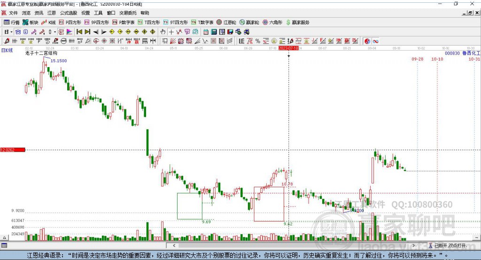Viewport: 481px width, 260px height.
Task: Open the 设置 menu
Action: pyautogui.click(x=85, y=13)
